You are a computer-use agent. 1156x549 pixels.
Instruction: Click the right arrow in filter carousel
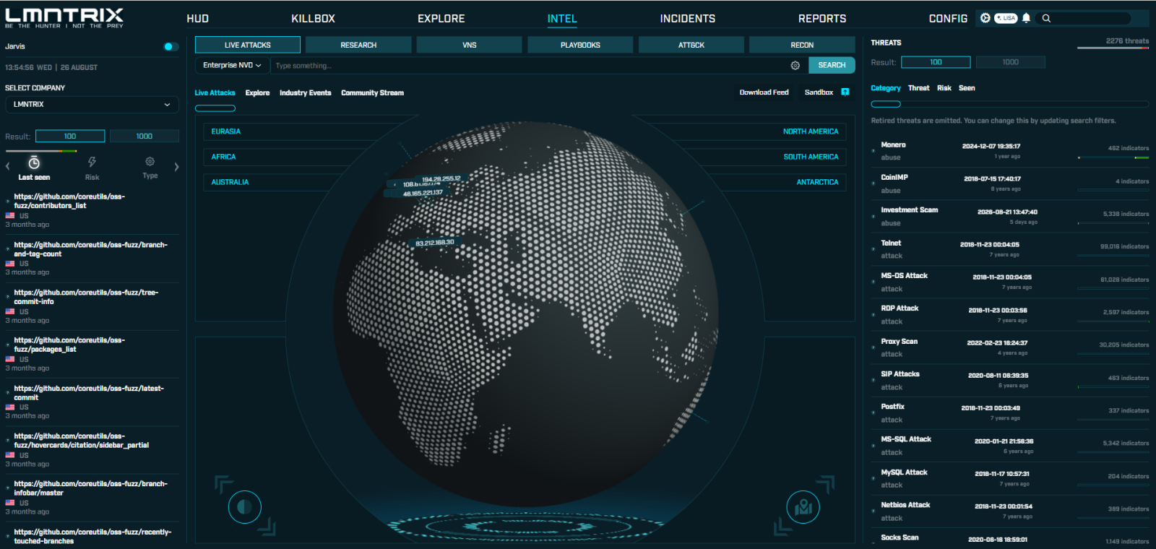coord(176,167)
